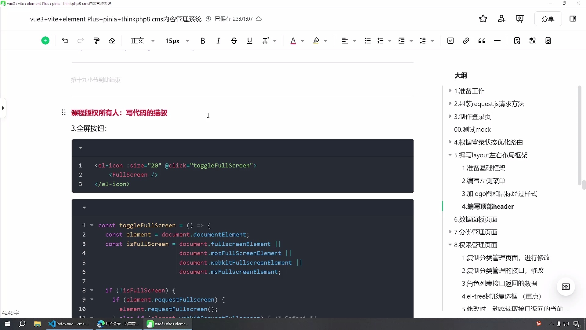Switch to VS Code index.vue taskbar window
The width and height of the screenshot is (586, 330).
pos(69,324)
